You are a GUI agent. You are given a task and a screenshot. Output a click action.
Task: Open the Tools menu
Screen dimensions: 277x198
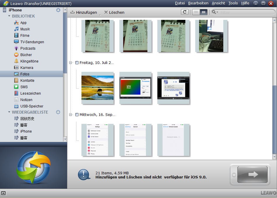tap(233, 3)
